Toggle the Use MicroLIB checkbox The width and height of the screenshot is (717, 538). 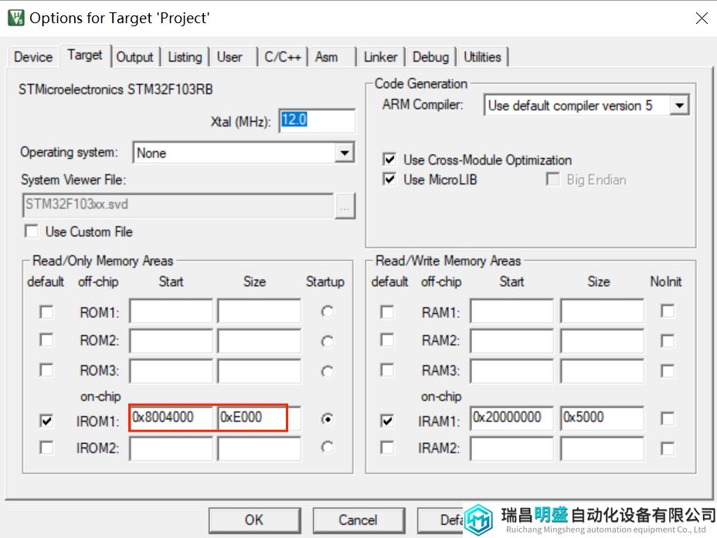[x=389, y=179]
